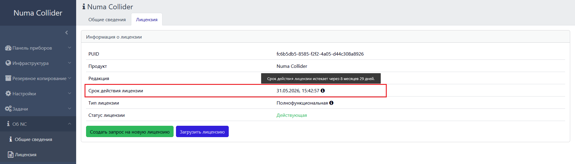Click the Infrastructure globe icon

pyautogui.click(x=8, y=63)
